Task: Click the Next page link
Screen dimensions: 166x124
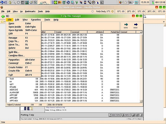Action: (140, 119)
